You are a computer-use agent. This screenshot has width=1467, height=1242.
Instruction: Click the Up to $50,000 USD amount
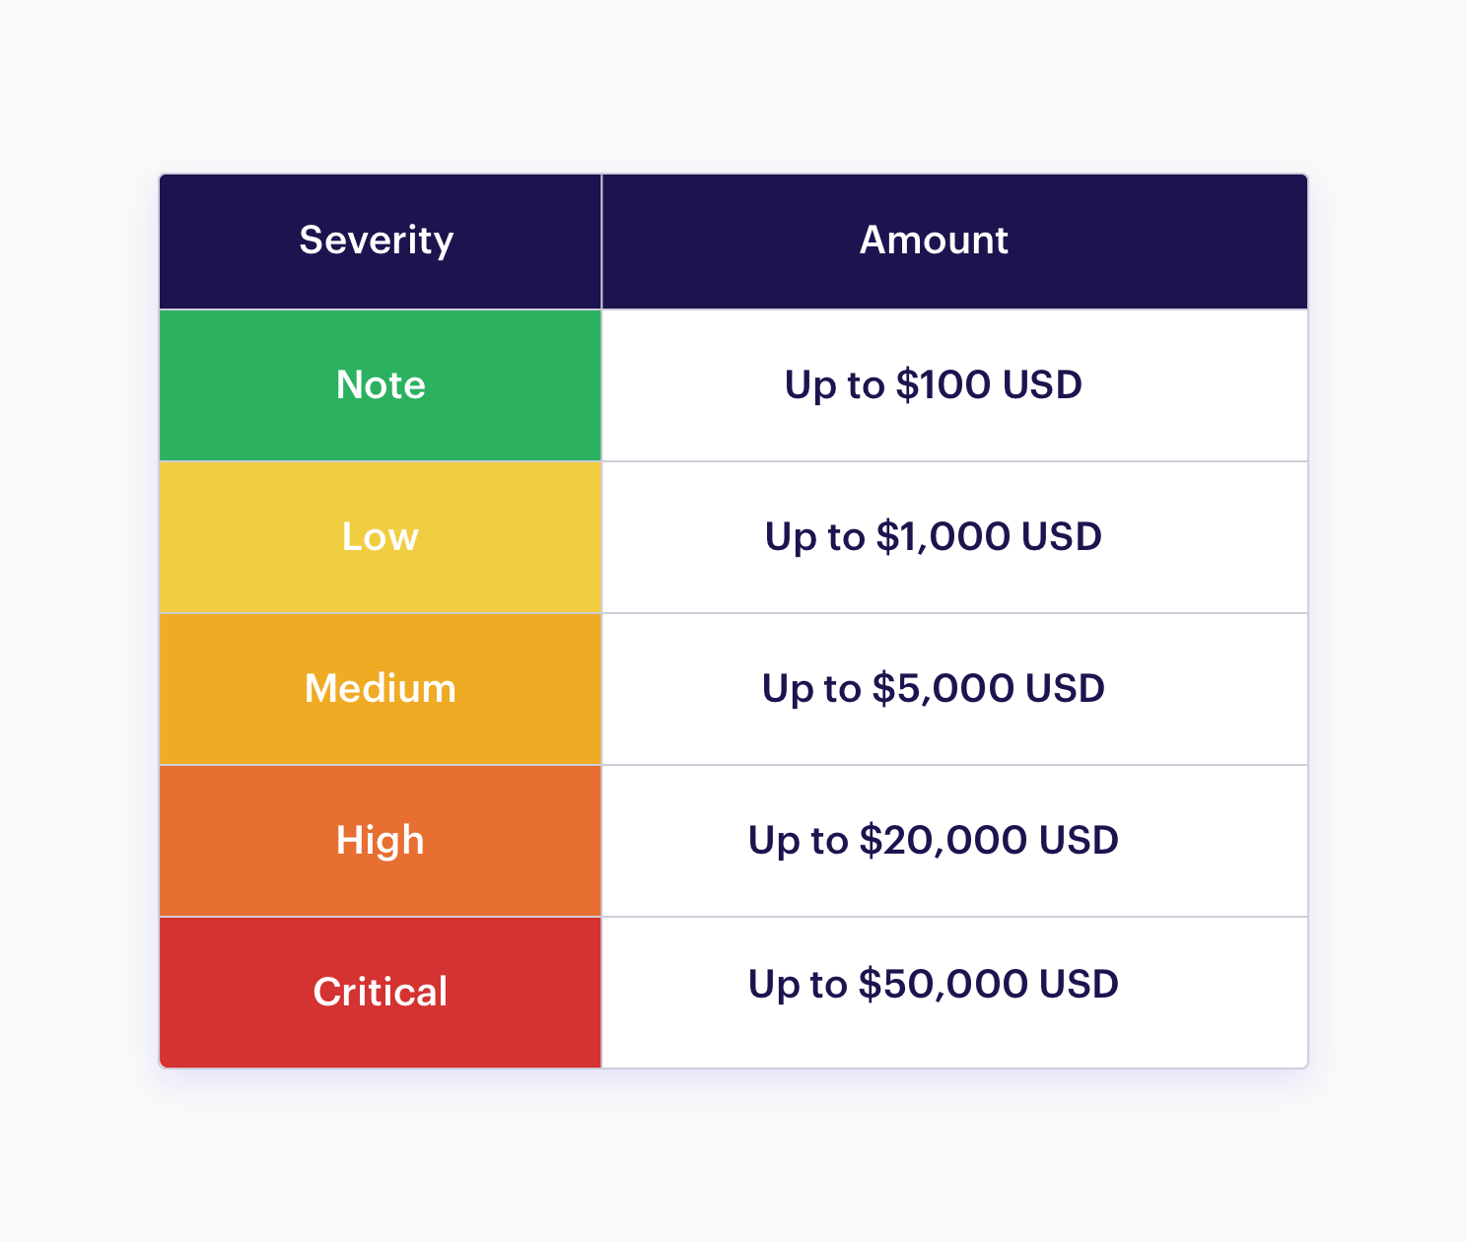[933, 985]
